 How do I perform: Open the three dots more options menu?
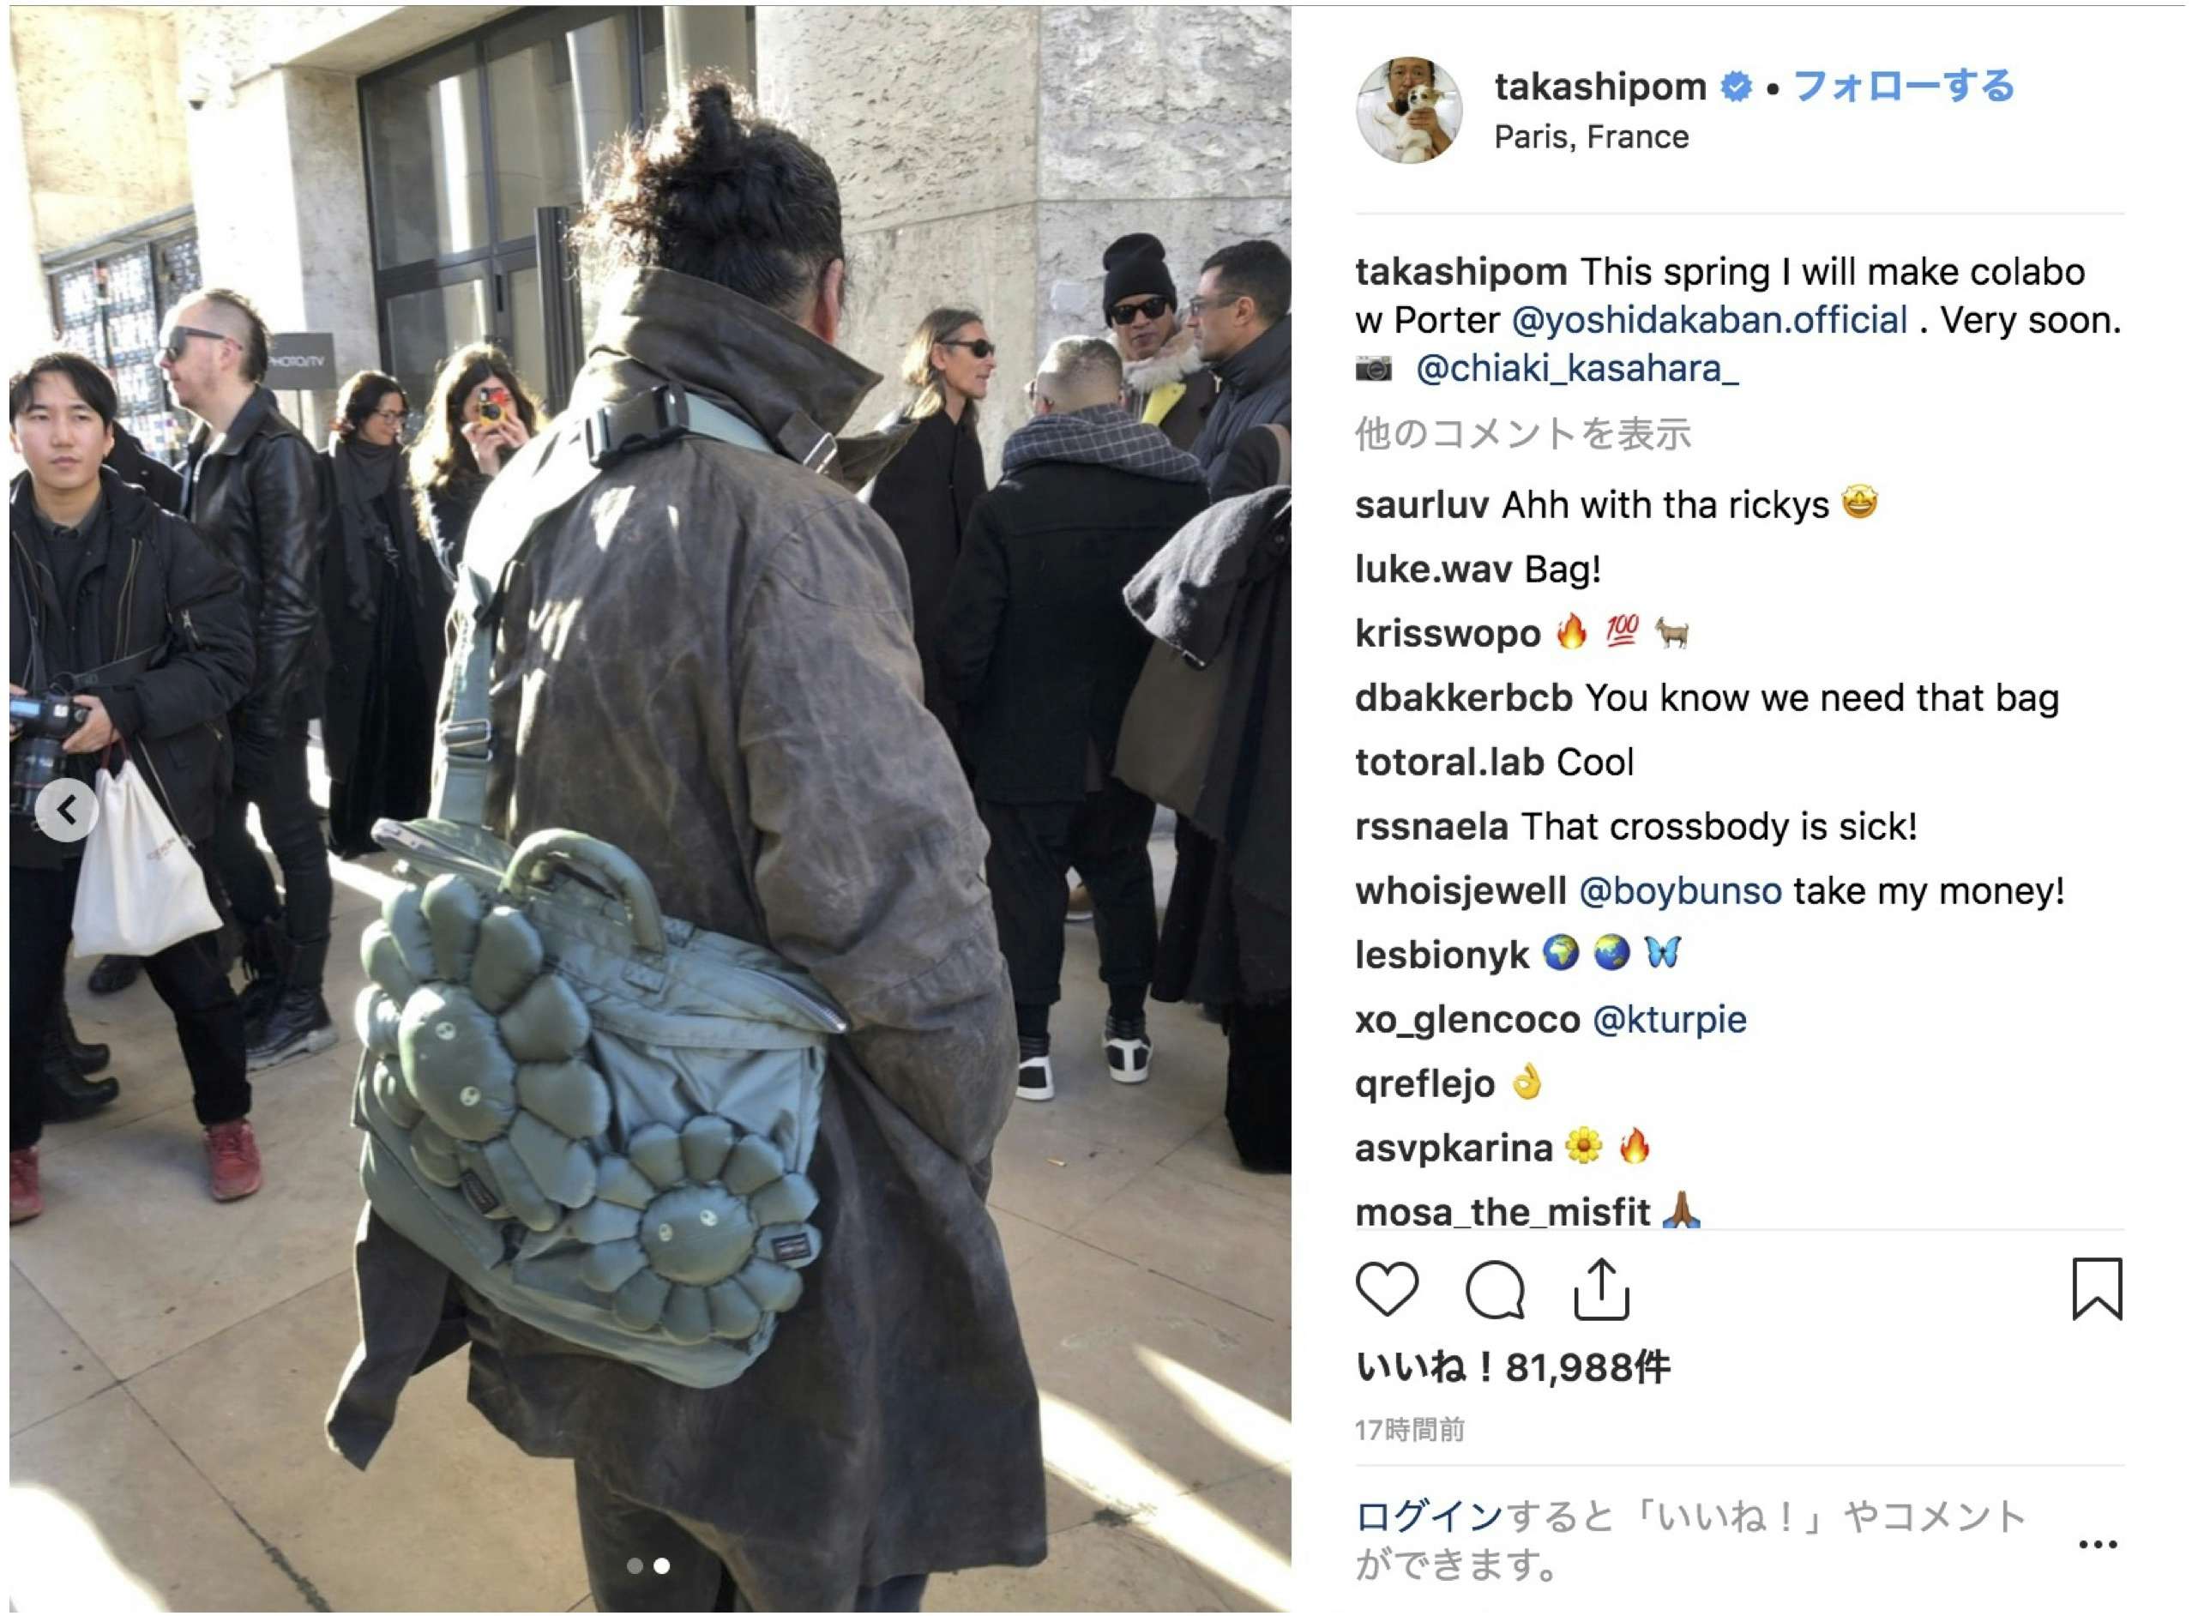tap(2097, 1545)
